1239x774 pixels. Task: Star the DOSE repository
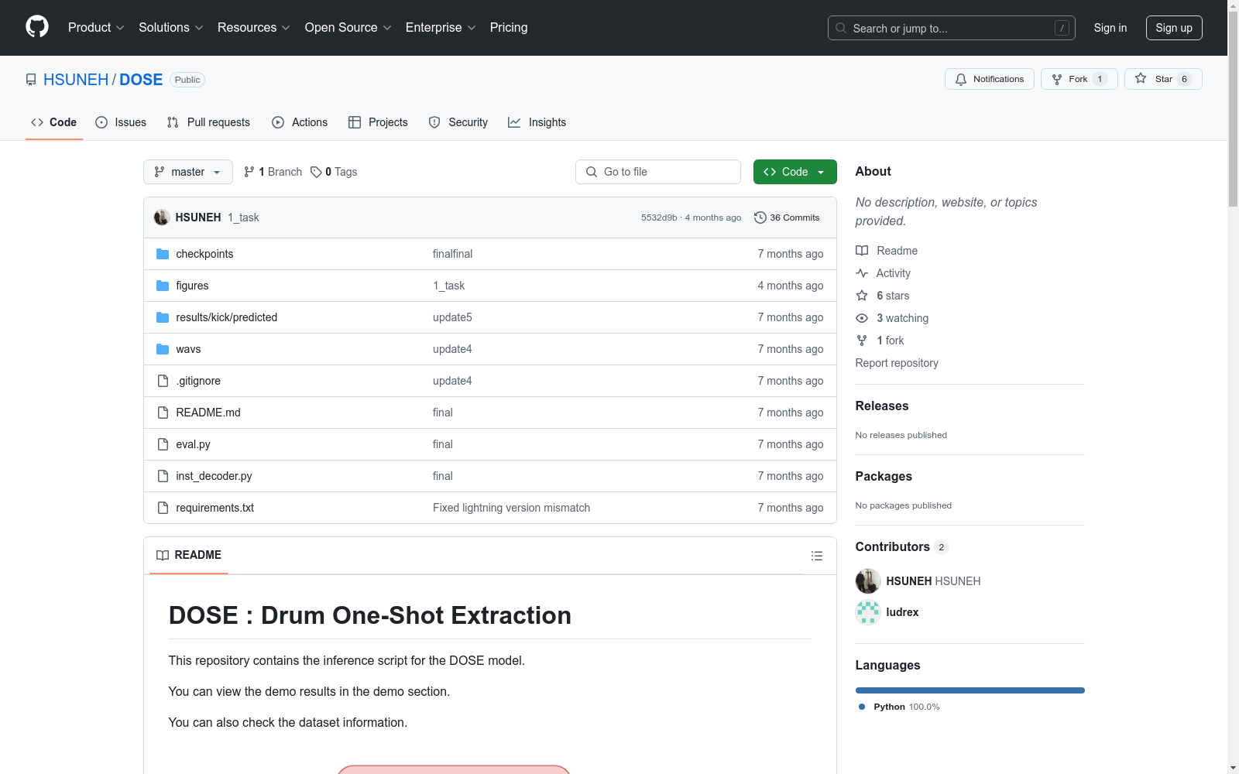pos(1163,79)
